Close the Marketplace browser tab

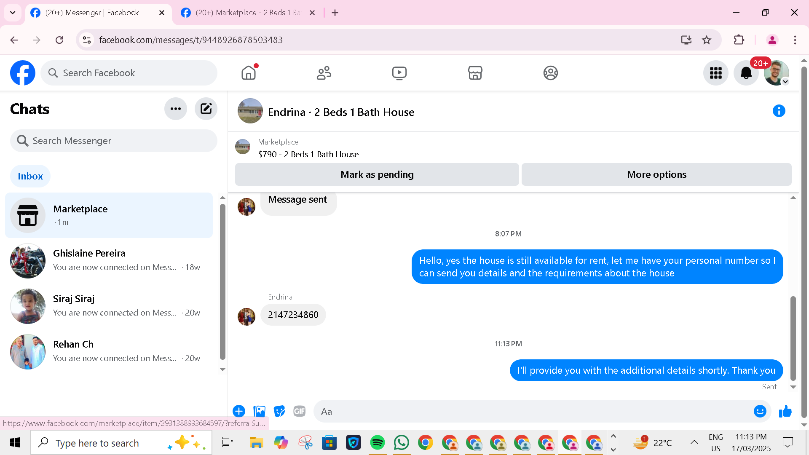click(312, 13)
